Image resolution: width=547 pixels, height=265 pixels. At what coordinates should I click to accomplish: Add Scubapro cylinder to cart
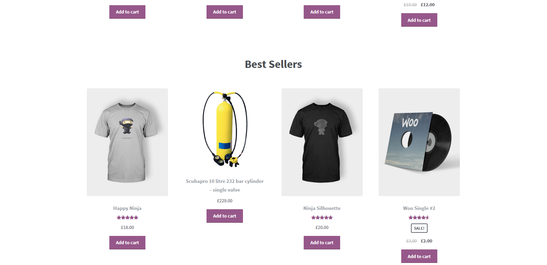coord(225,216)
